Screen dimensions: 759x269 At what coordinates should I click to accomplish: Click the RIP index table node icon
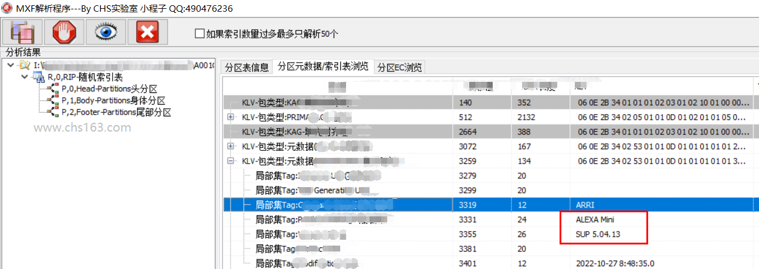point(38,77)
